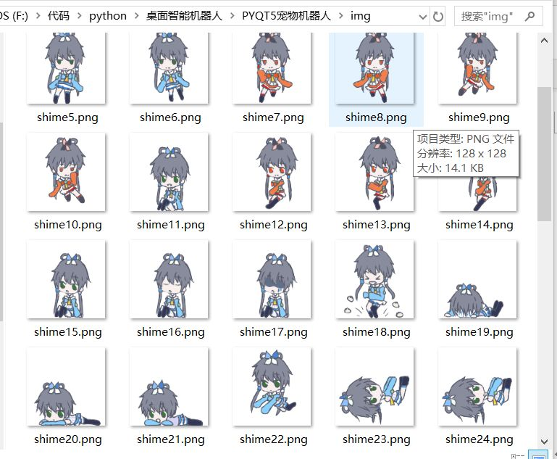Select the shime10.png image thumbnail
Viewport: 557px width, 459px height.
pyautogui.click(x=66, y=172)
